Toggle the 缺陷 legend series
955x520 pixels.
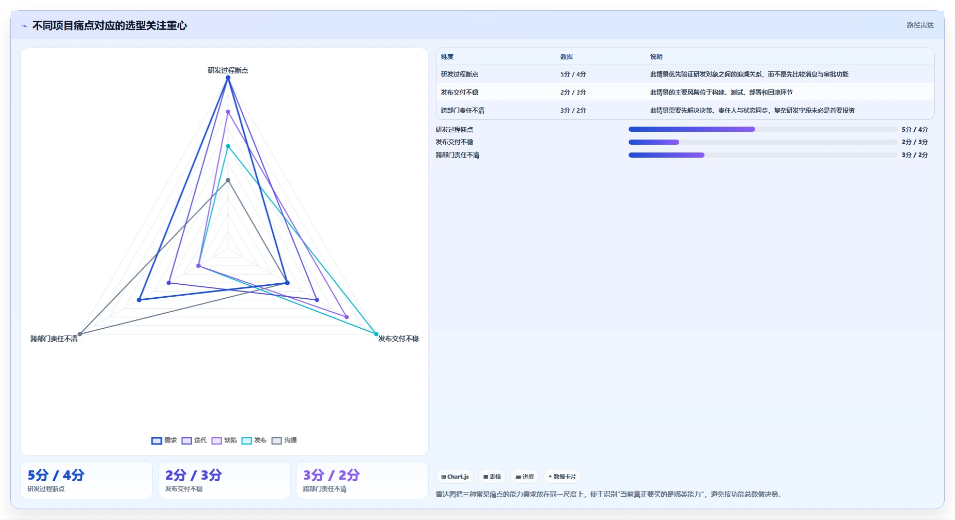tap(224, 440)
